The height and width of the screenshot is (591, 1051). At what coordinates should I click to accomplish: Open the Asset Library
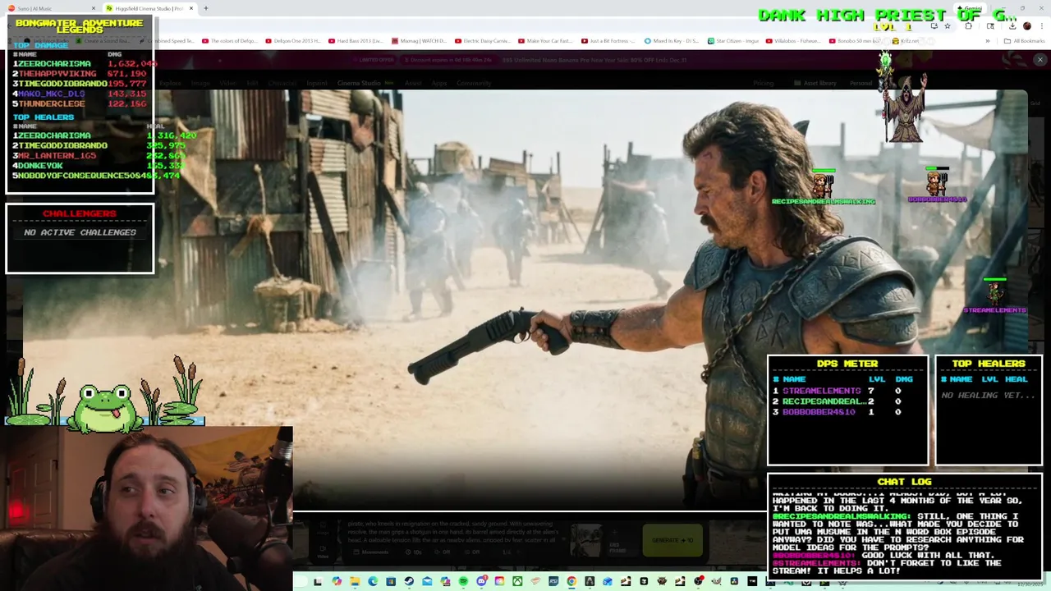tap(815, 83)
